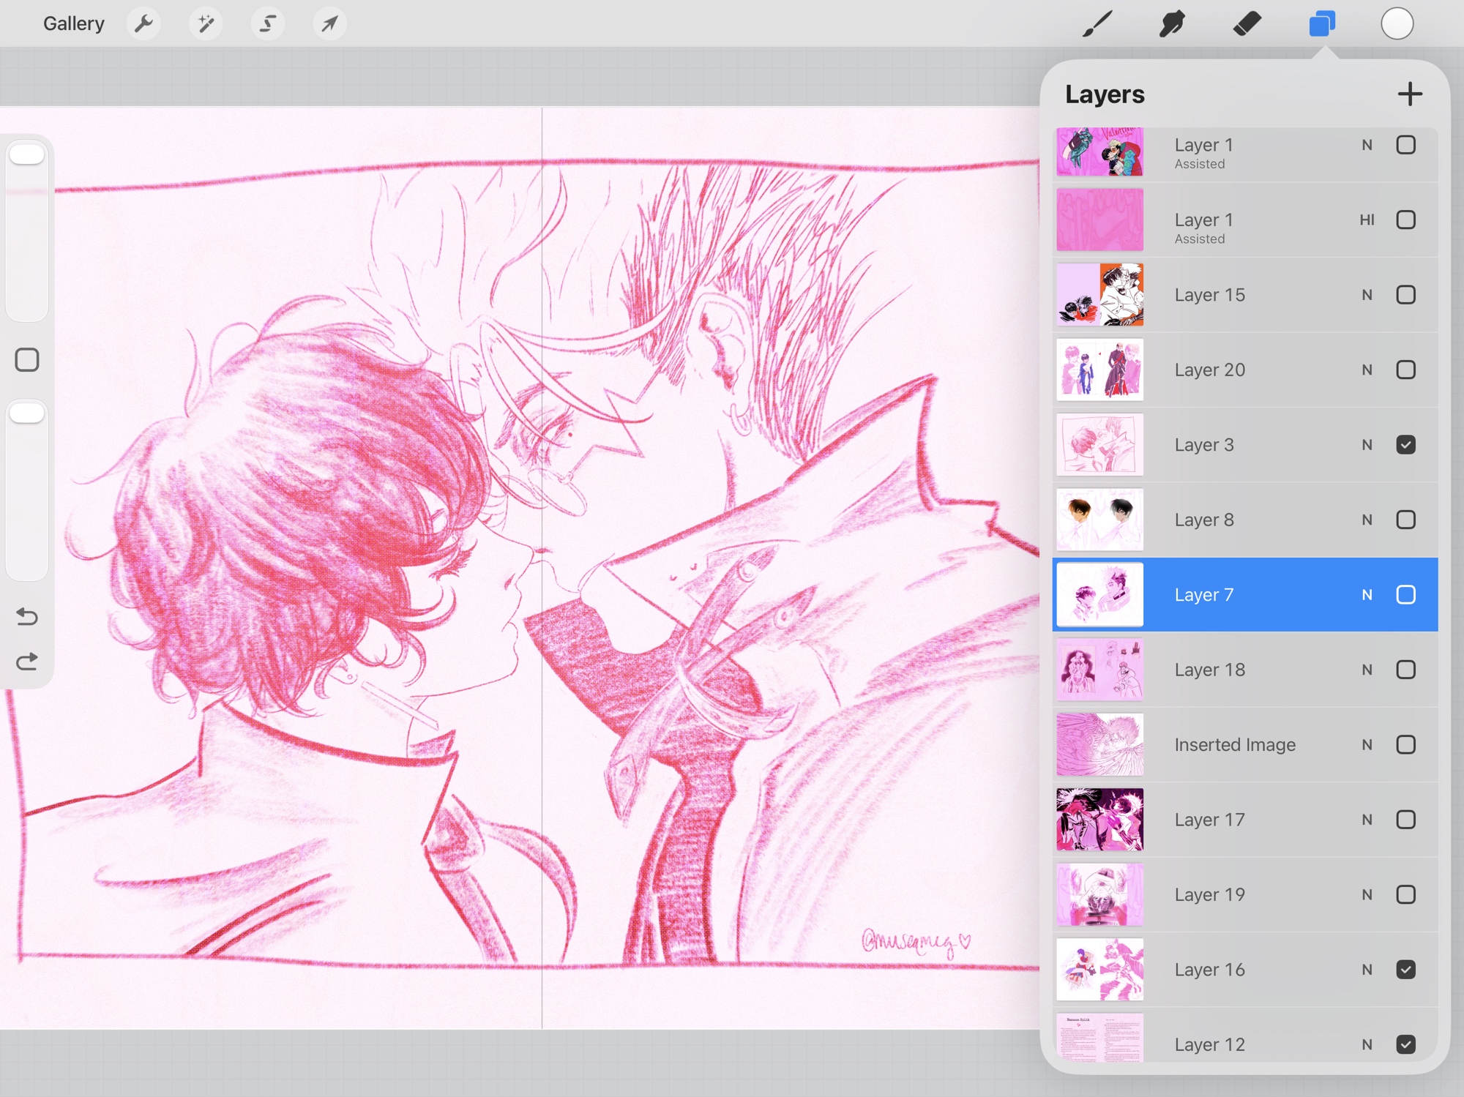Open the active color circle

pos(1397,24)
